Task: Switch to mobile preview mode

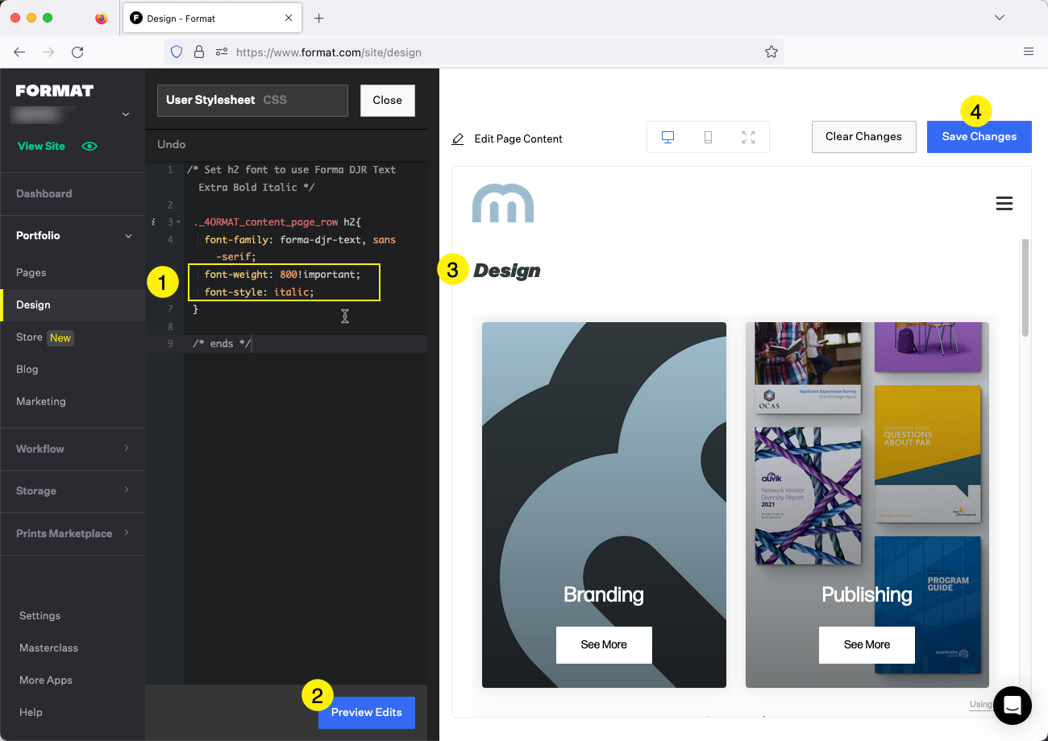Action: point(708,137)
